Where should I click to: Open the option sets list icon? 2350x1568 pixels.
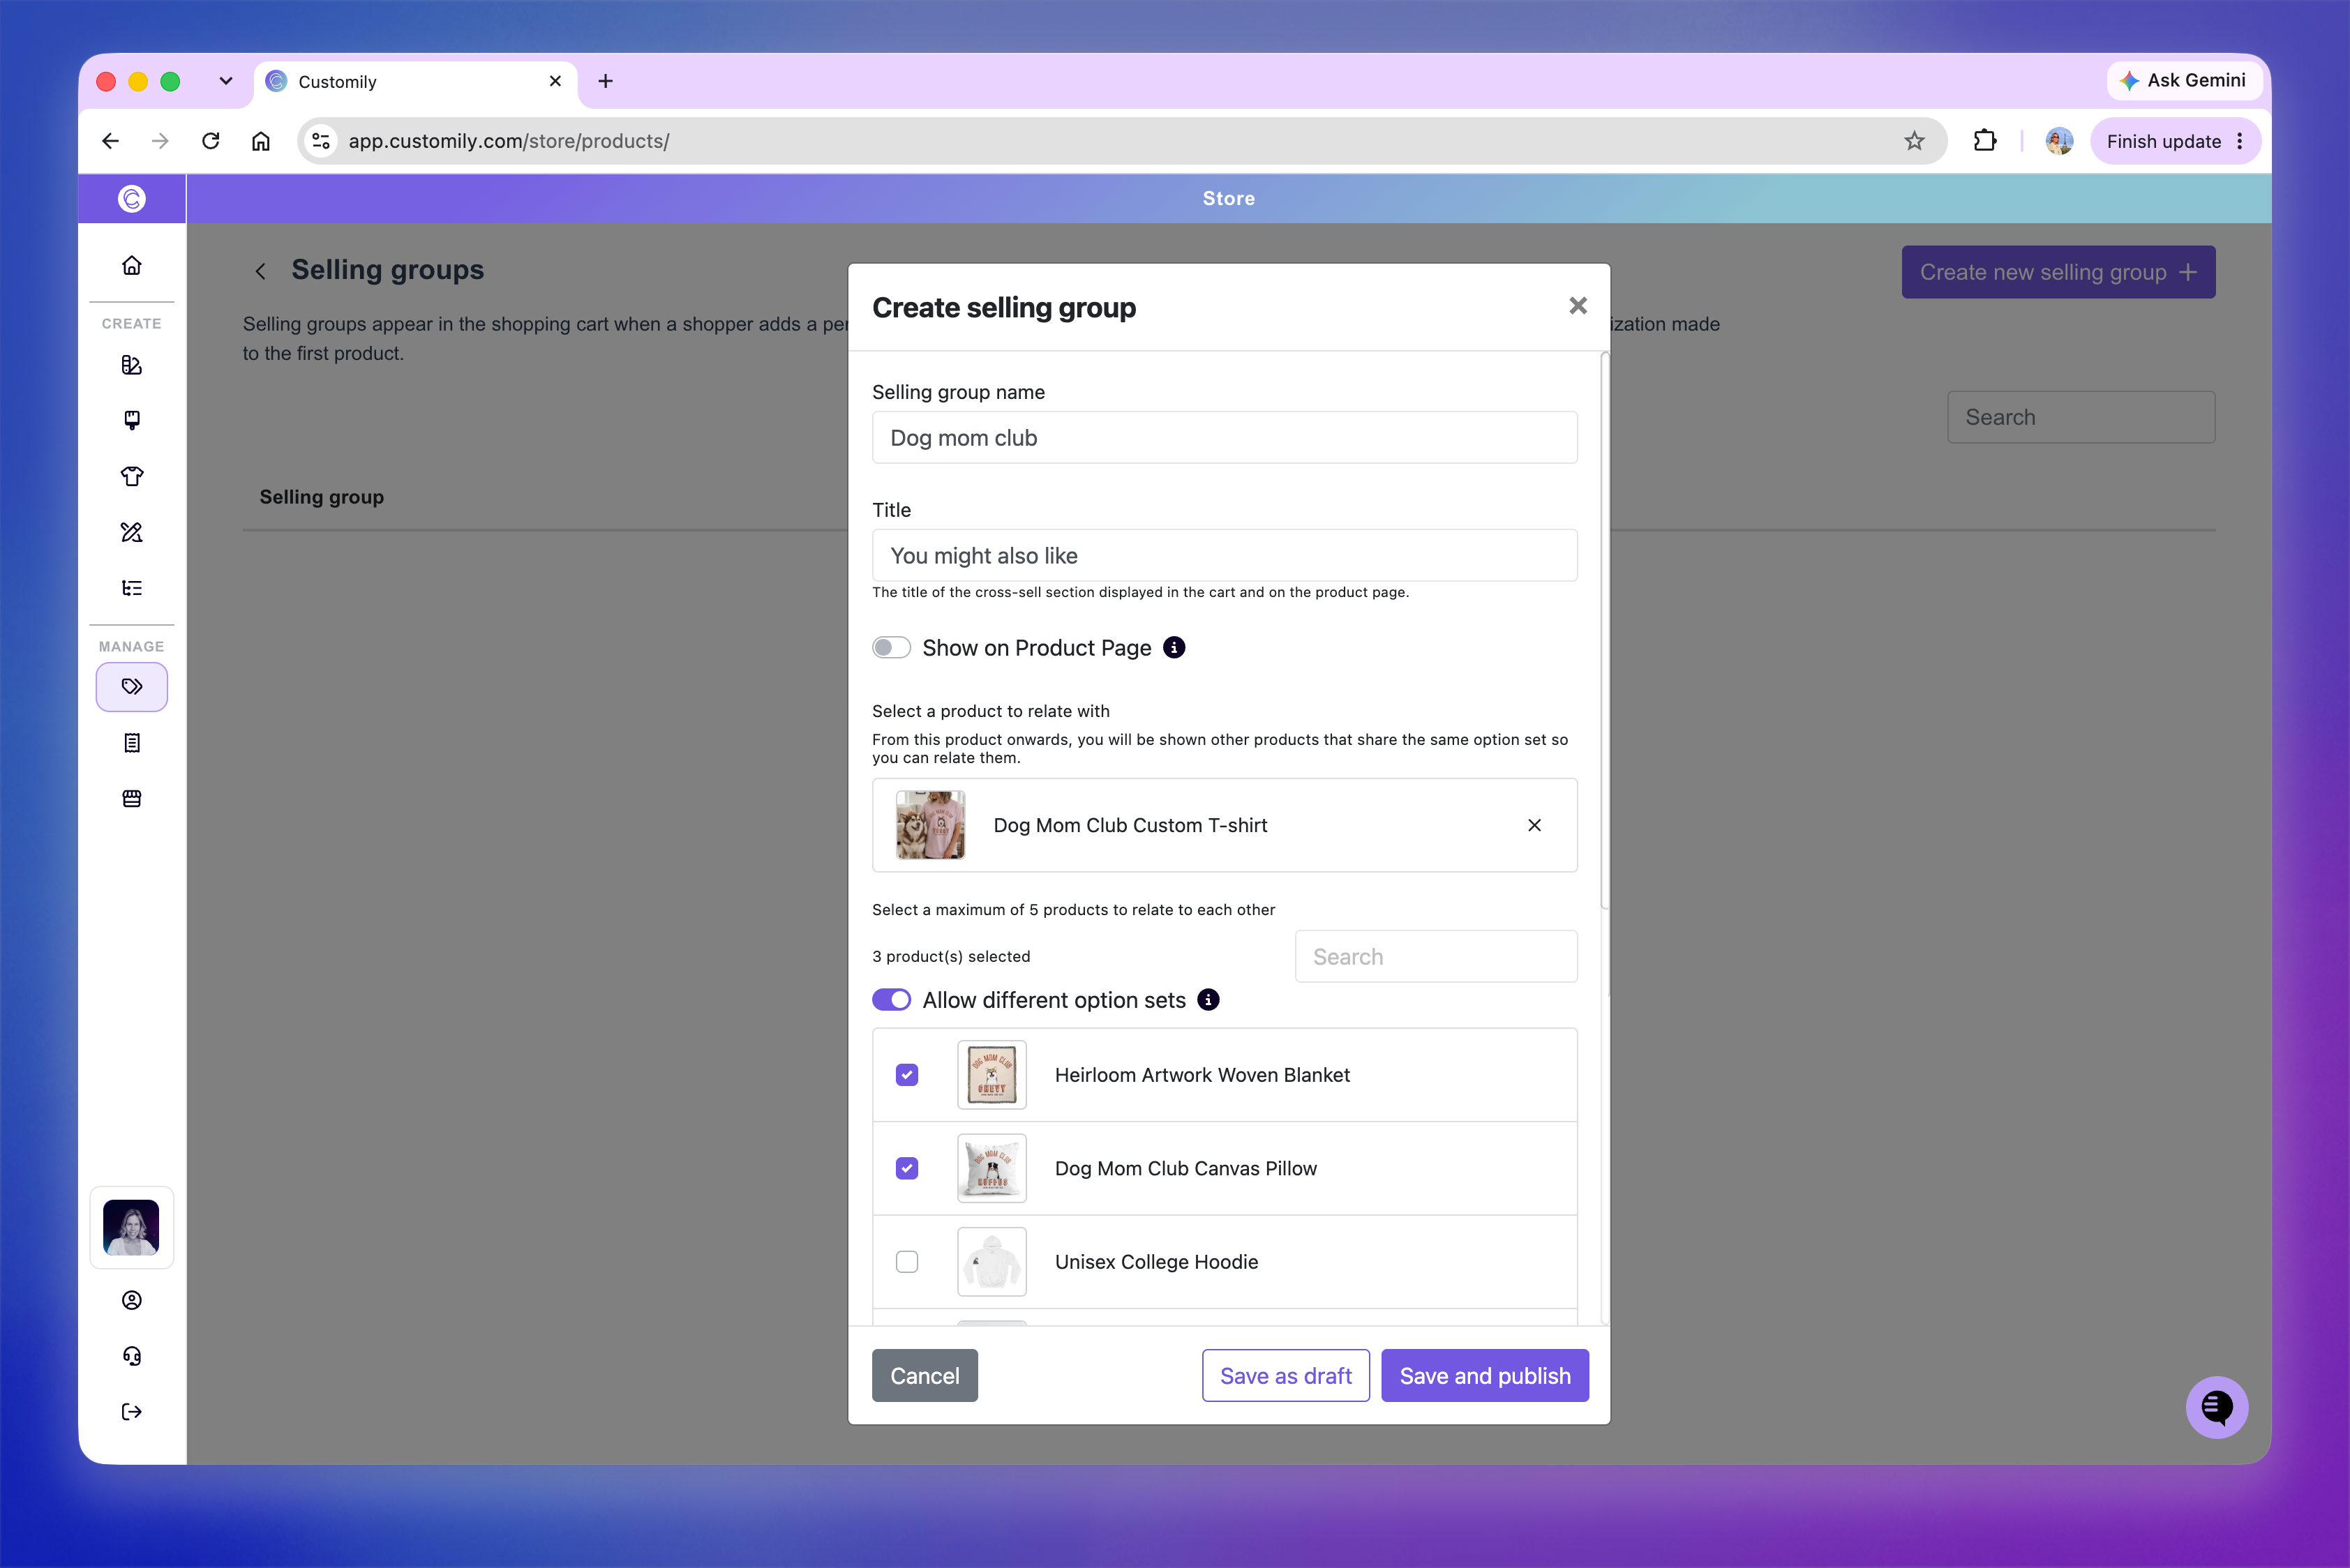pyautogui.click(x=132, y=588)
